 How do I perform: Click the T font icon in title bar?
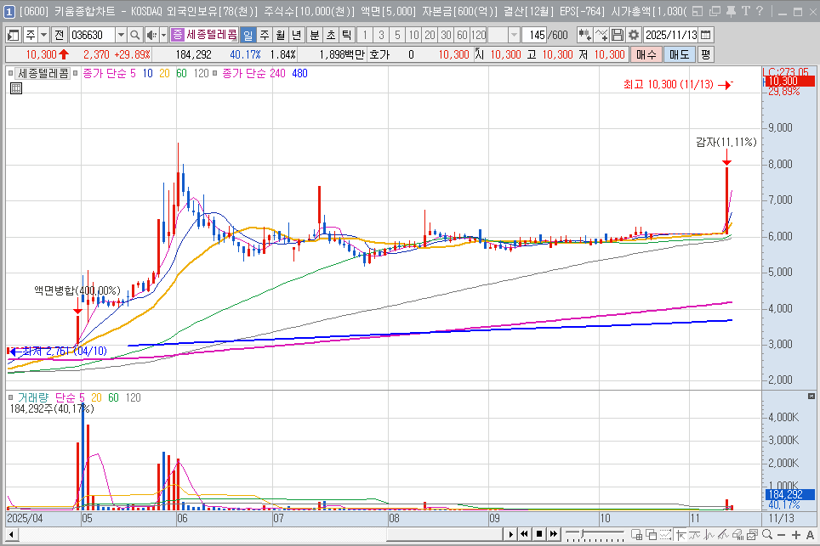(x=746, y=11)
